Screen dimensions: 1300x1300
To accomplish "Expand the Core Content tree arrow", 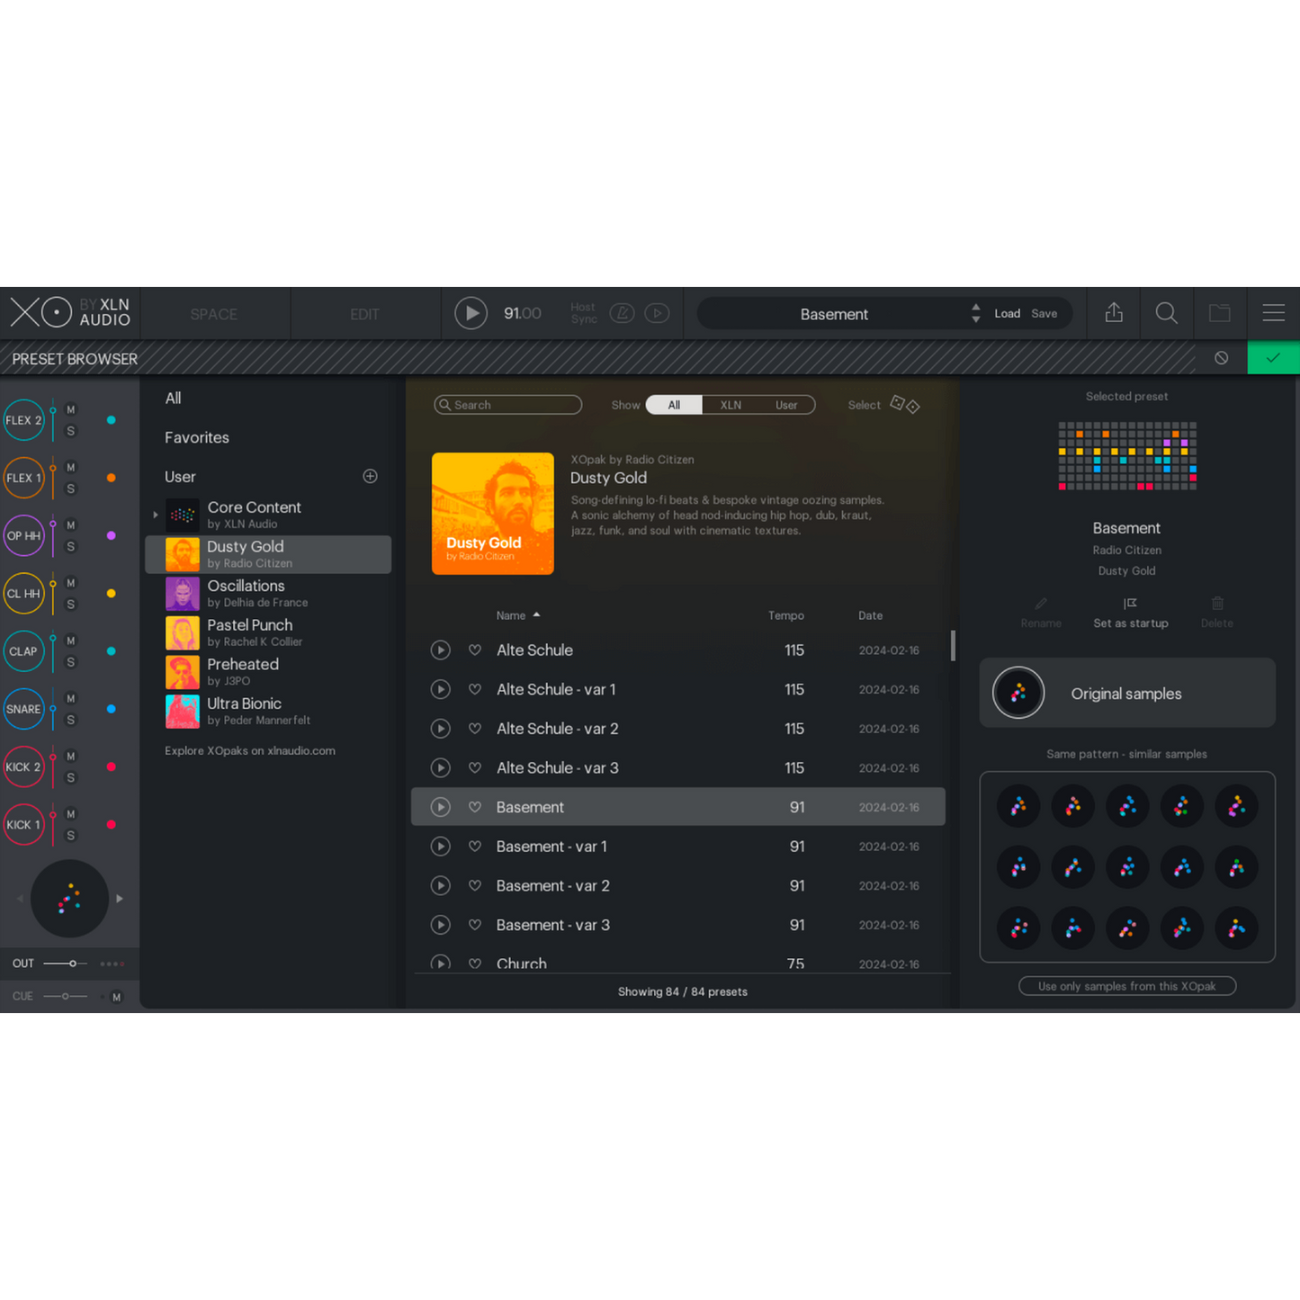I will pyautogui.click(x=156, y=516).
